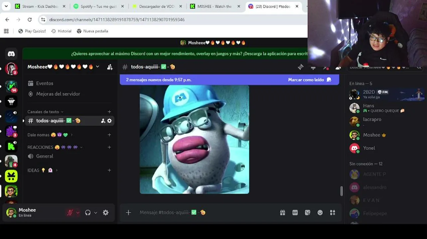427x239 pixels.
Task: Open audio output options dropdown
Action: tap(96, 213)
